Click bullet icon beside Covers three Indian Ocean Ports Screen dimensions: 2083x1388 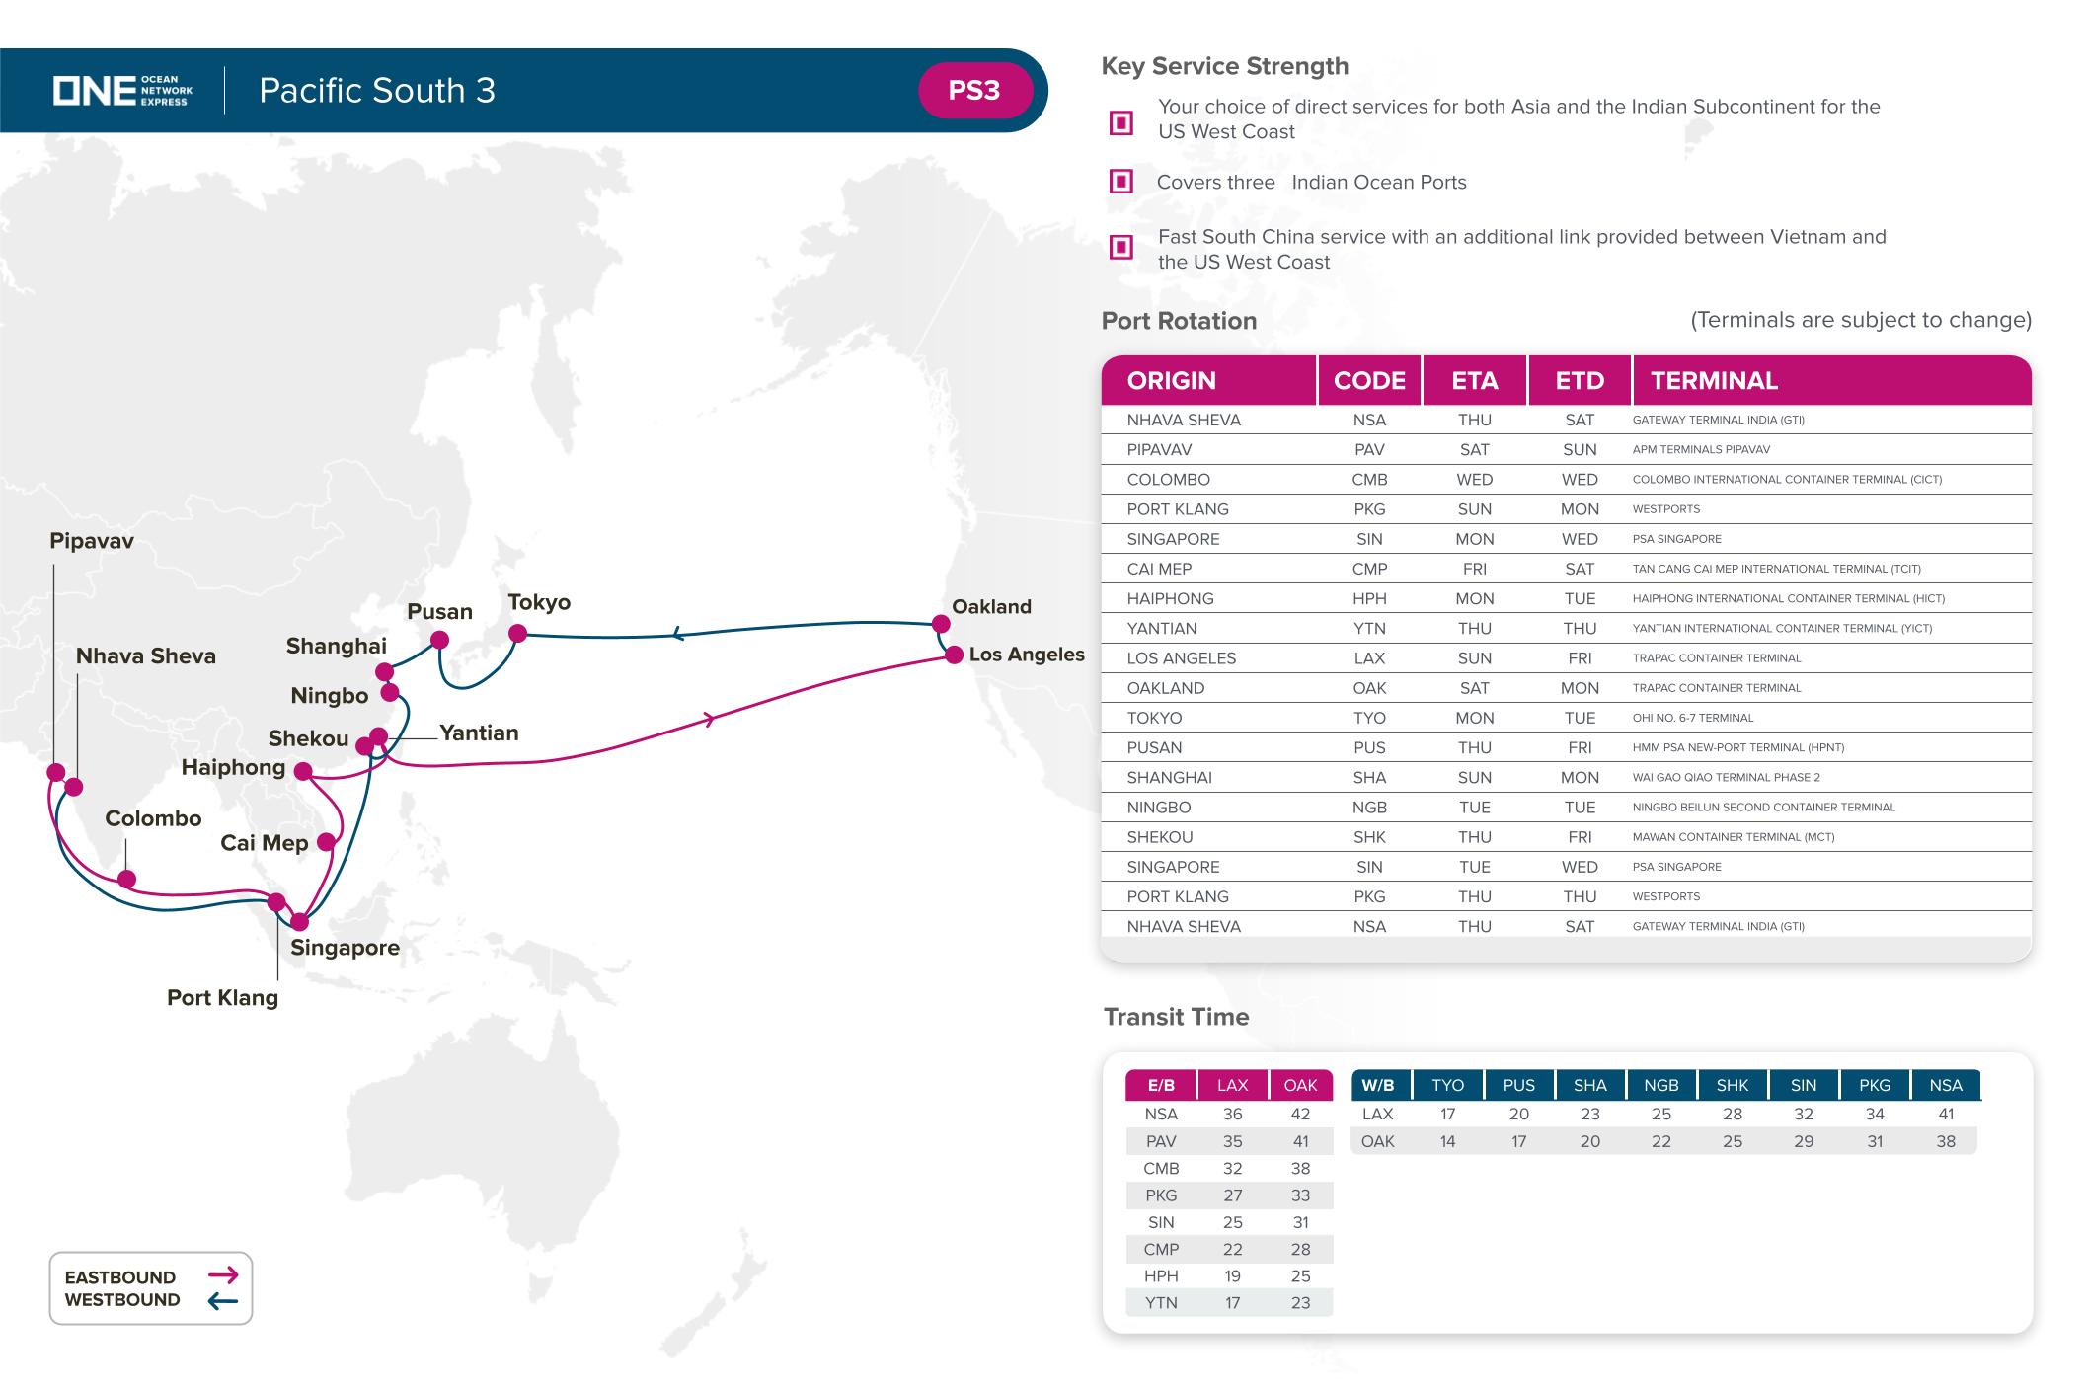1121,182
